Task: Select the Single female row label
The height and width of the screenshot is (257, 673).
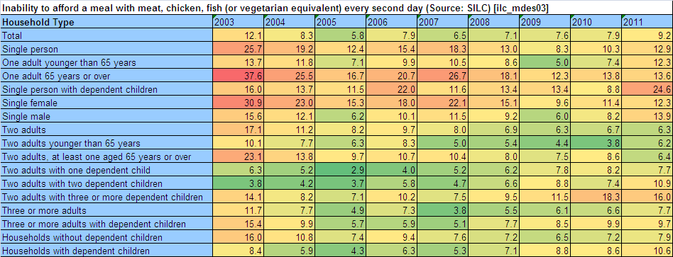Action: point(106,103)
